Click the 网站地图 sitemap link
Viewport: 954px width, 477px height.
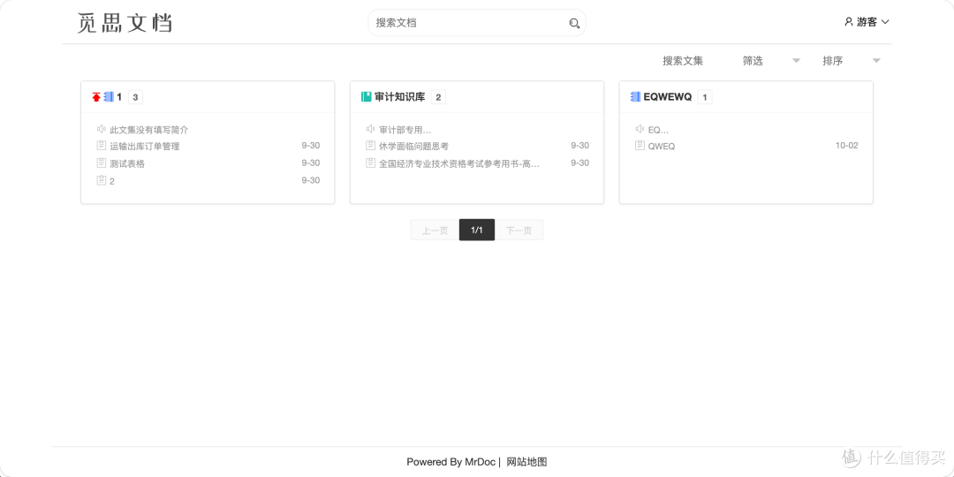526,462
